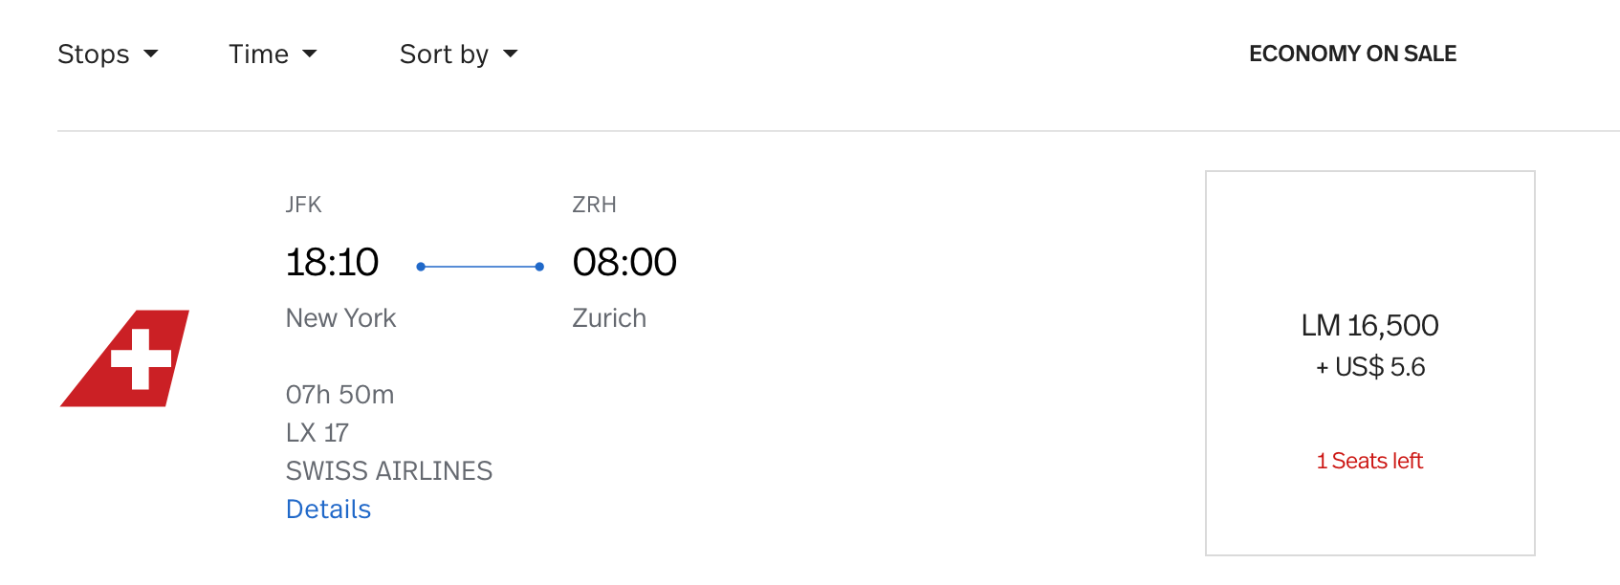Screen dimensions: 1620x585
Task: Click the Stops dropdown arrow
Action: [x=151, y=54]
